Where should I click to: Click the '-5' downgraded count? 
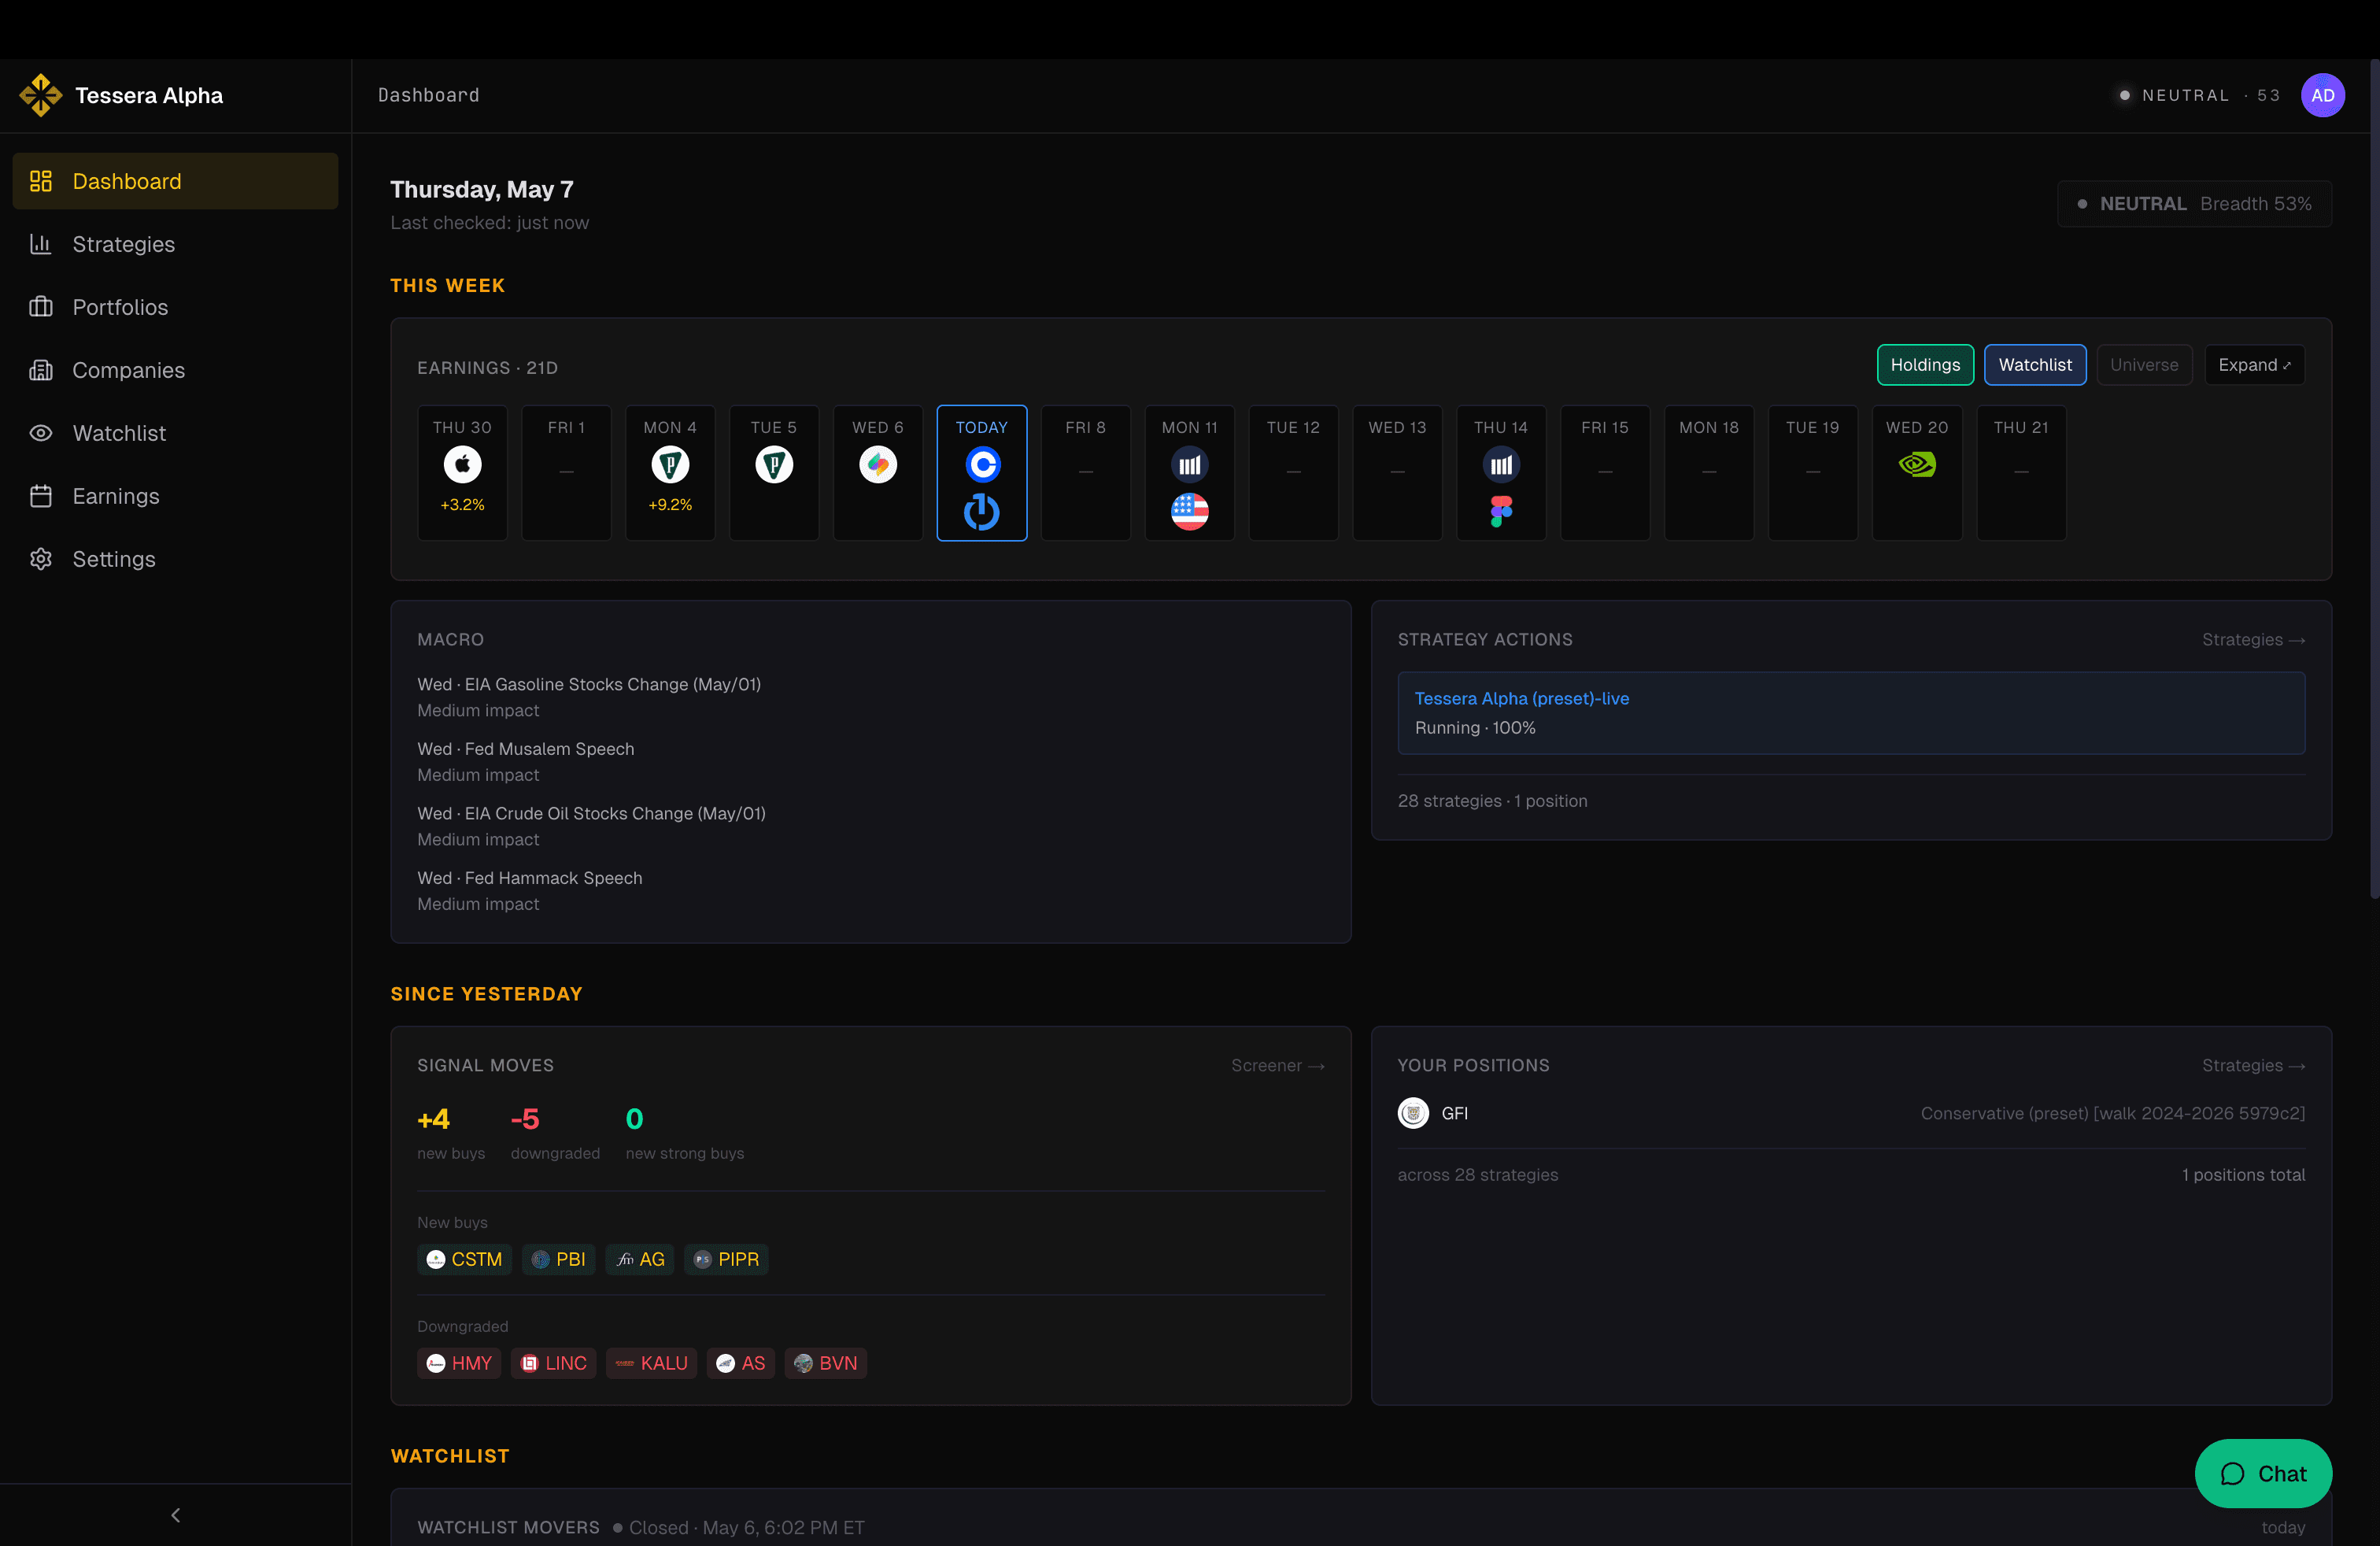pos(525,1119)
